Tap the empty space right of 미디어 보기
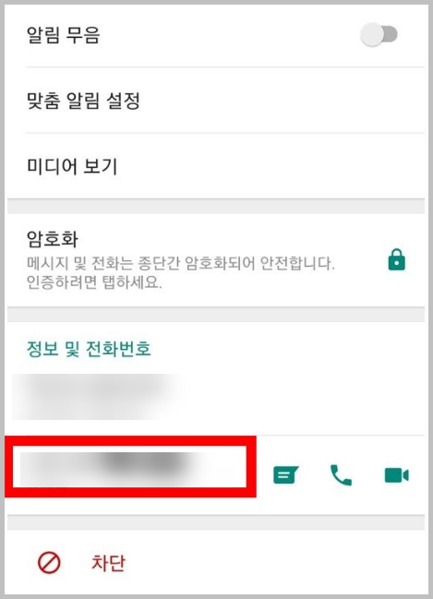This screenshot has height=599, width=433. pos(271,166)
